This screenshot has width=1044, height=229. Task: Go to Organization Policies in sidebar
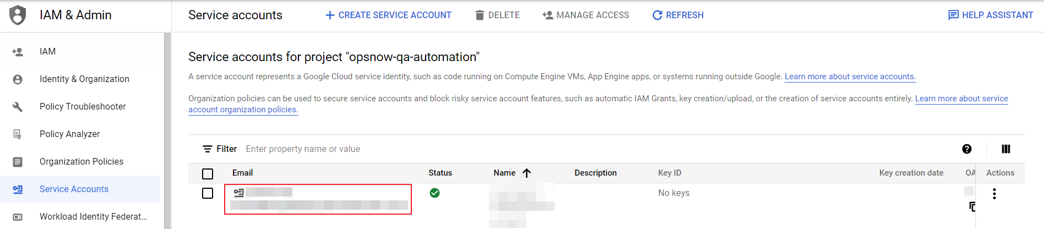[81, 162]
